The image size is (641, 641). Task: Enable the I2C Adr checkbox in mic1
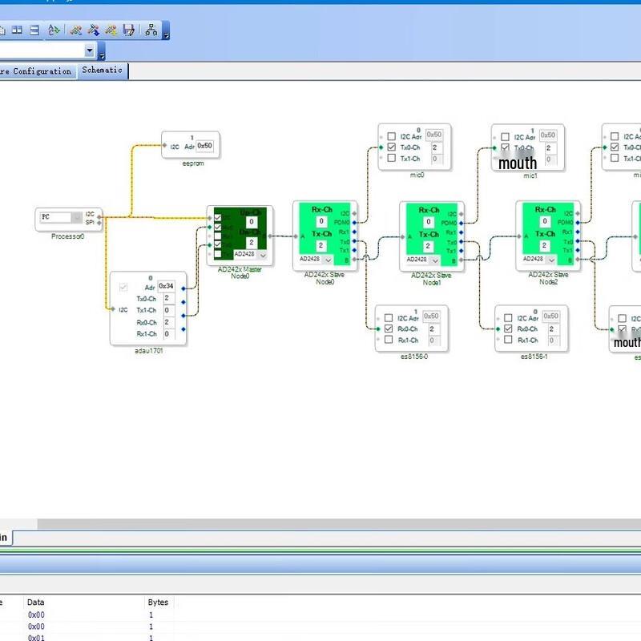click(506, 136)
